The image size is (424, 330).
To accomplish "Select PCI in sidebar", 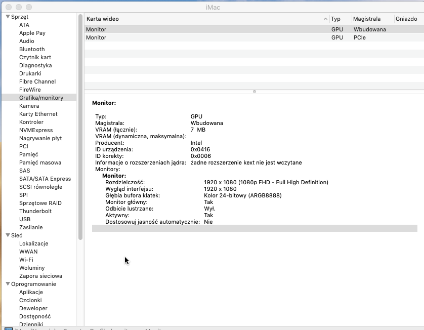I will click(23, 147).
